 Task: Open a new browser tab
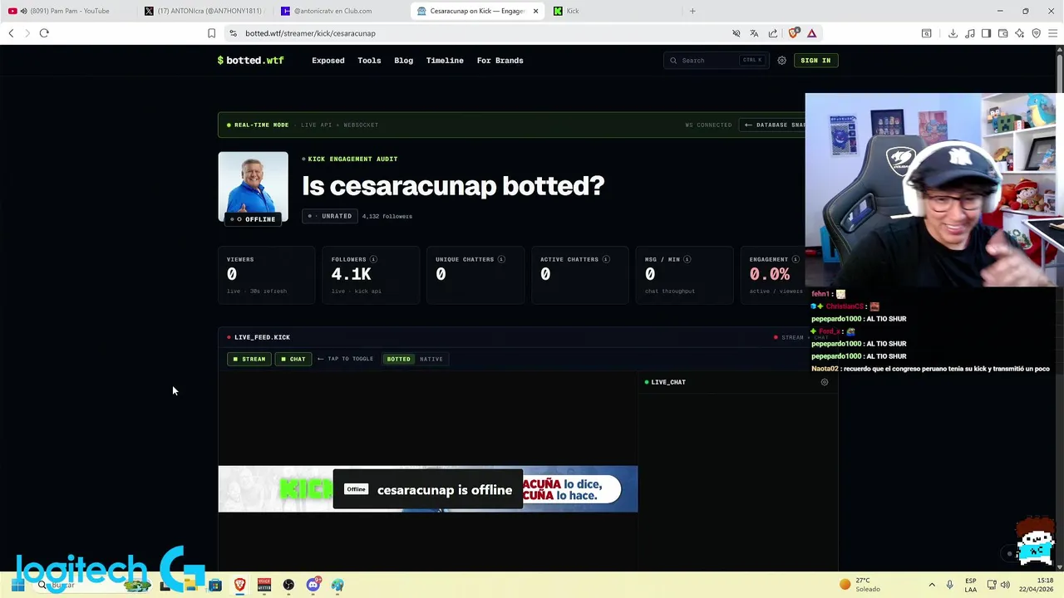[692, 11]
